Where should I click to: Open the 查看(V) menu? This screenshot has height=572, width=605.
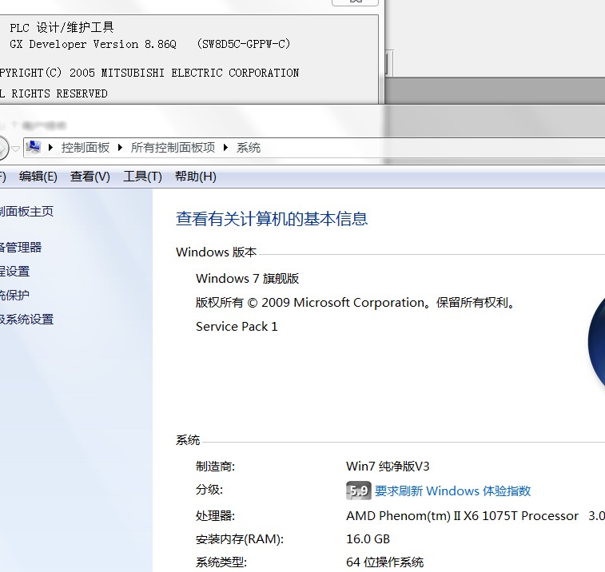tap(90, 177)
